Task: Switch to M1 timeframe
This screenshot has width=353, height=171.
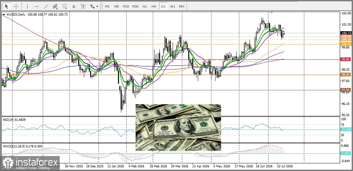Action: click(x=107, y=7)
